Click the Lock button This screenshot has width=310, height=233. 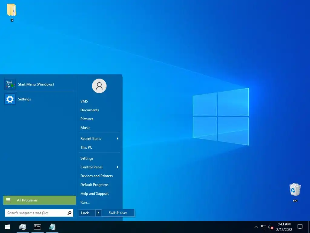87,213
